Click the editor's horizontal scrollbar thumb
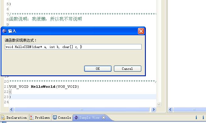Viewport: 206px width, 123px height. pyautogui.click(x=82, y=109)
